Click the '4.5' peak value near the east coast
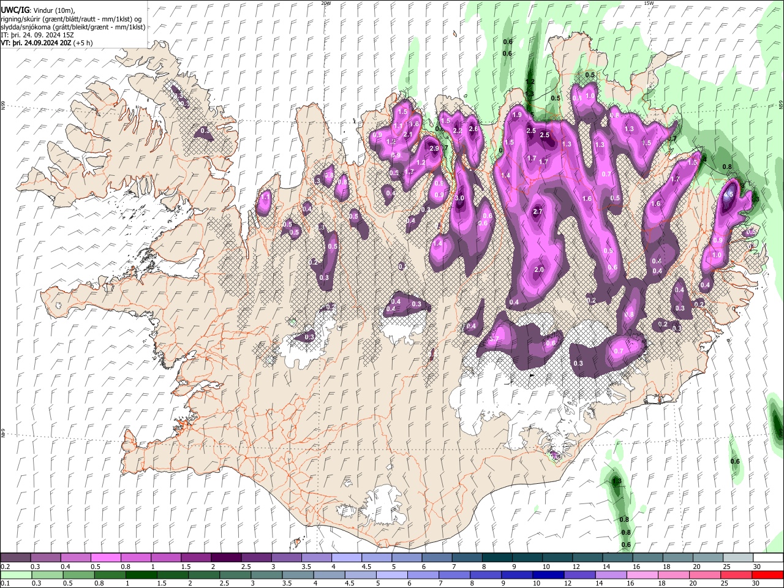The height and width of the screenshot is (588, 784). (728, 195)
